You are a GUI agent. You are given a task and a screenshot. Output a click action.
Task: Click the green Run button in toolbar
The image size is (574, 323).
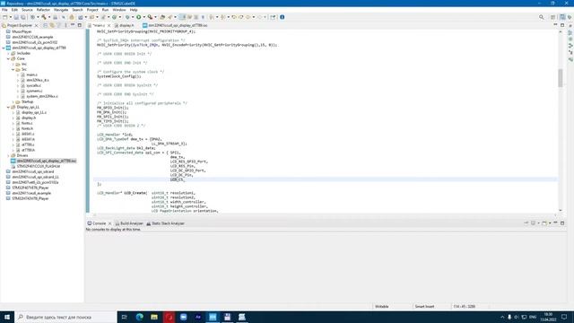pos(139,17)
